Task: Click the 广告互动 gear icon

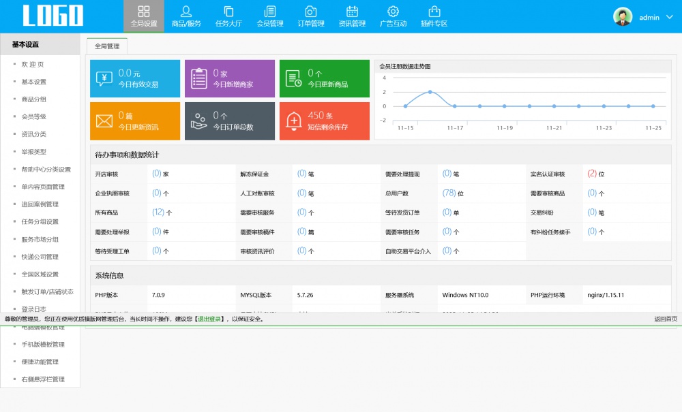Action: click(x=393, y=12)
